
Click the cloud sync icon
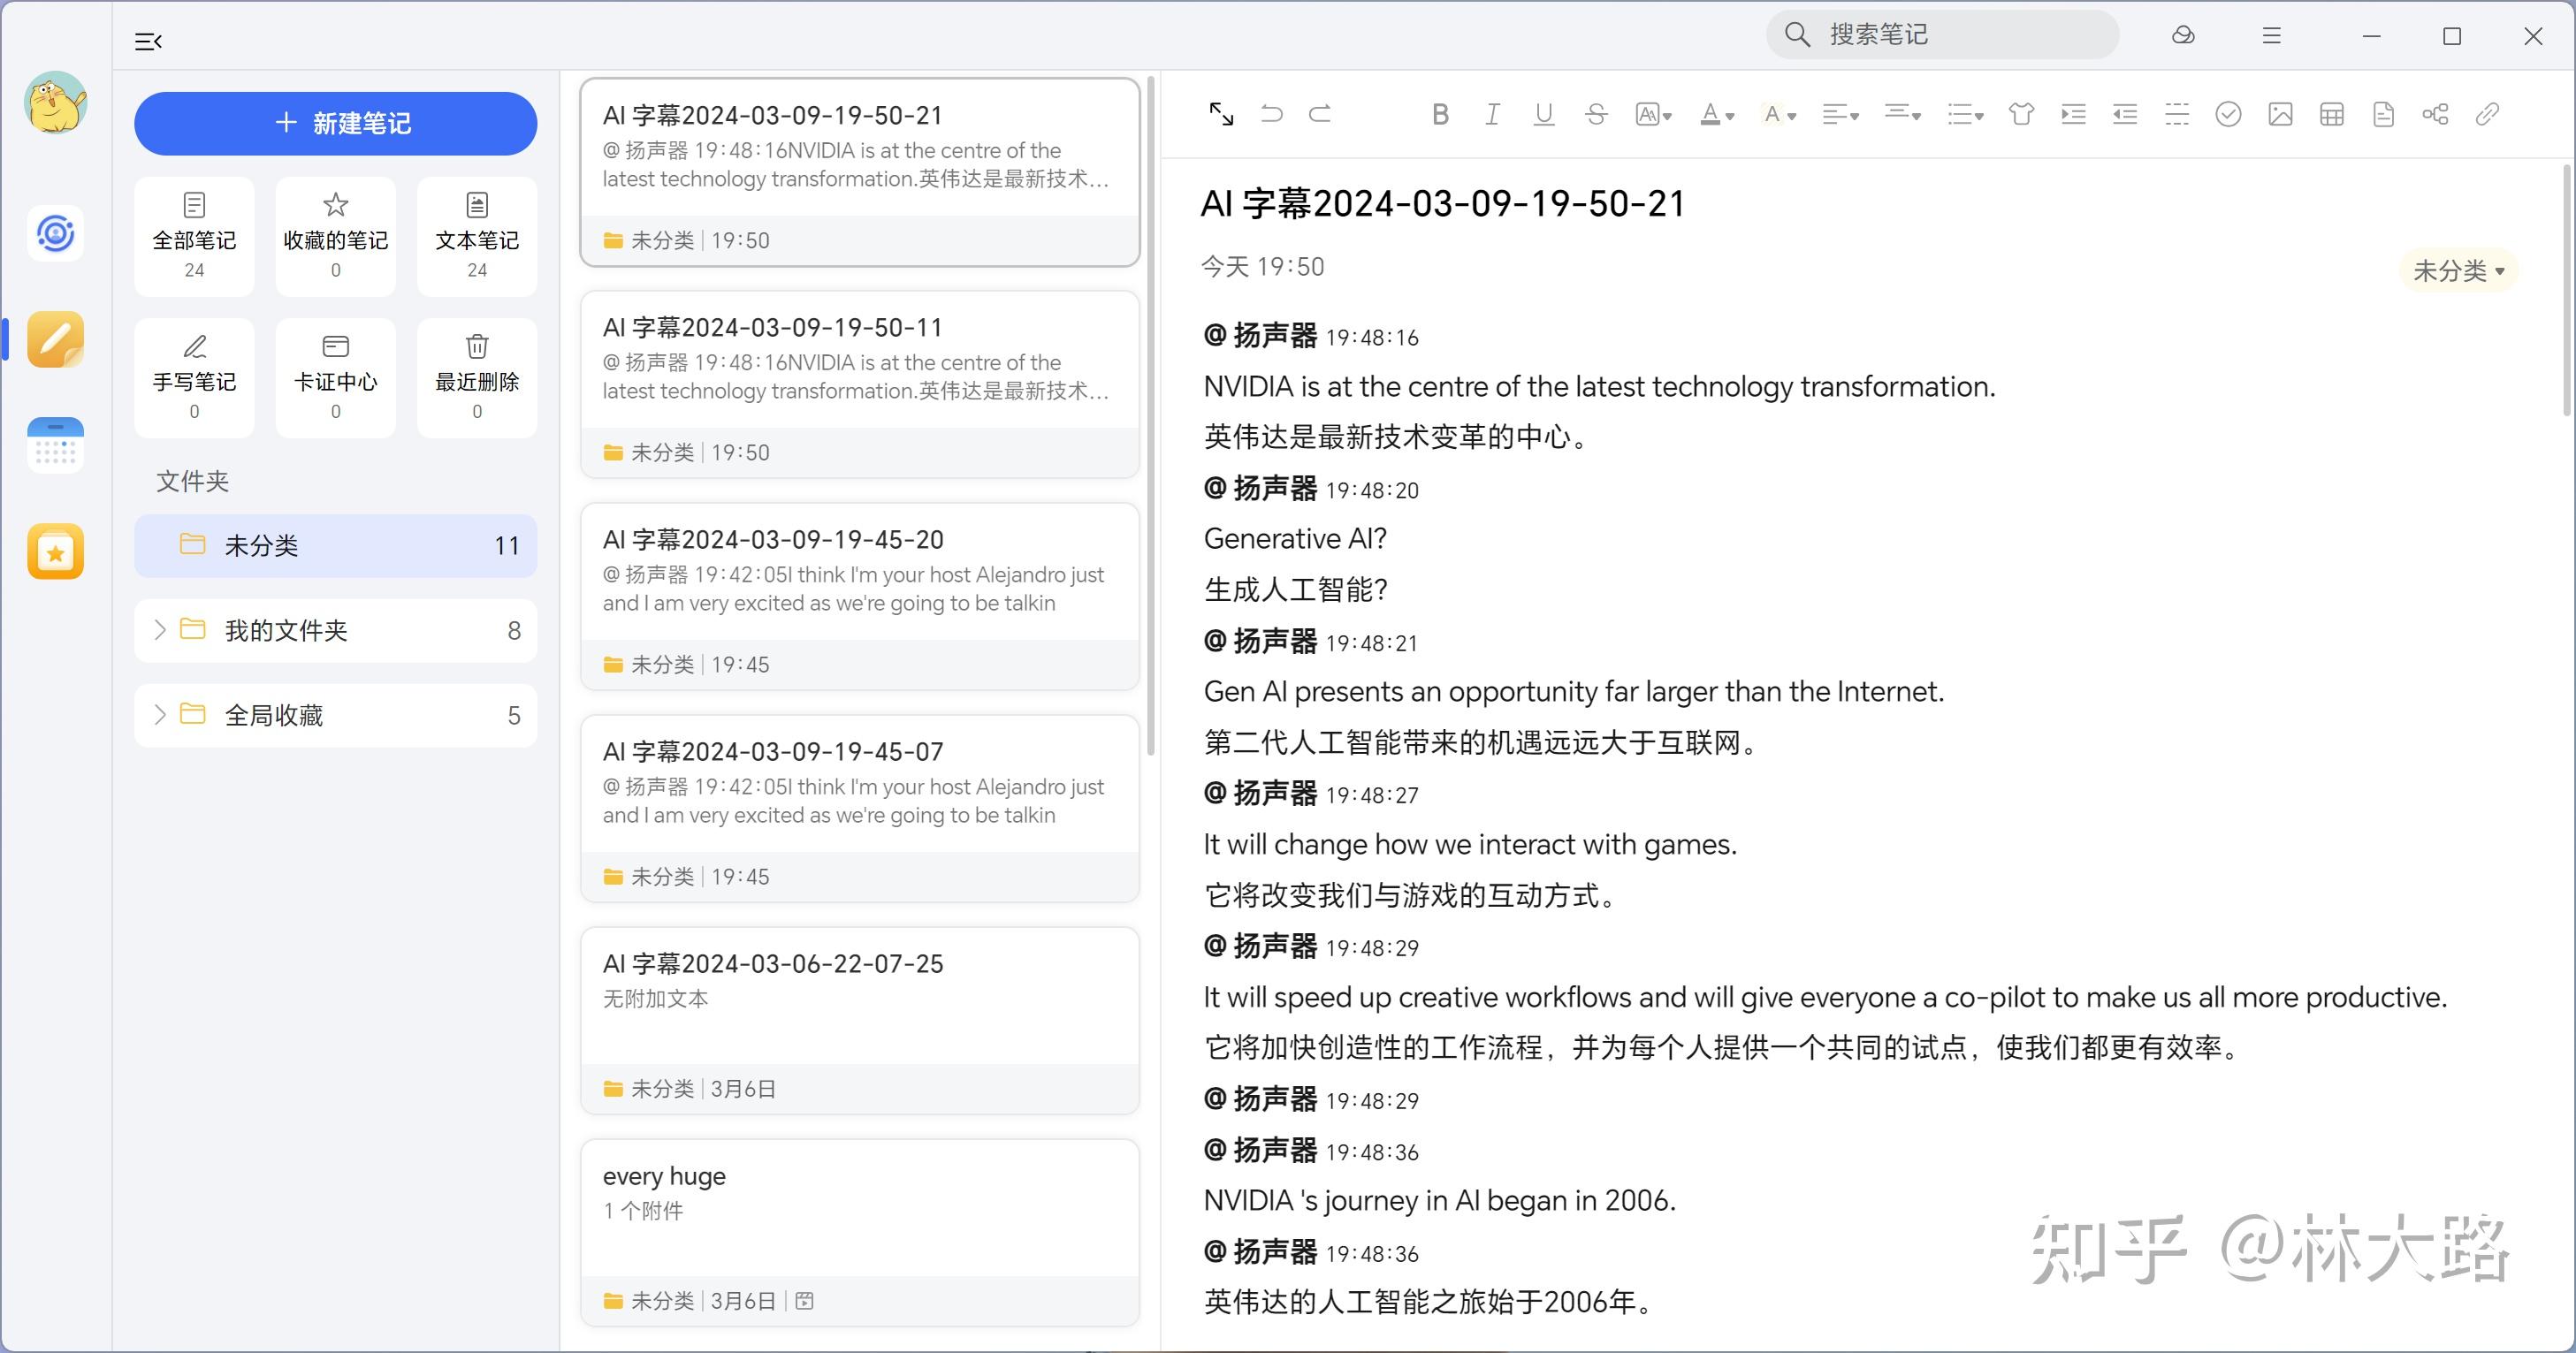tap(2183, 35)
